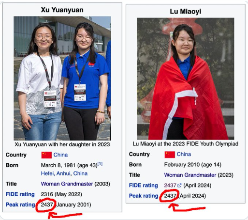248x220 pixels.
Task: Click the Xu Yuanyuan infobox title
Action: (x=62, y=10)
